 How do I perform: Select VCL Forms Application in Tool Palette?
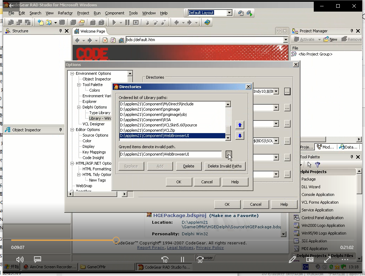point(320,202)
